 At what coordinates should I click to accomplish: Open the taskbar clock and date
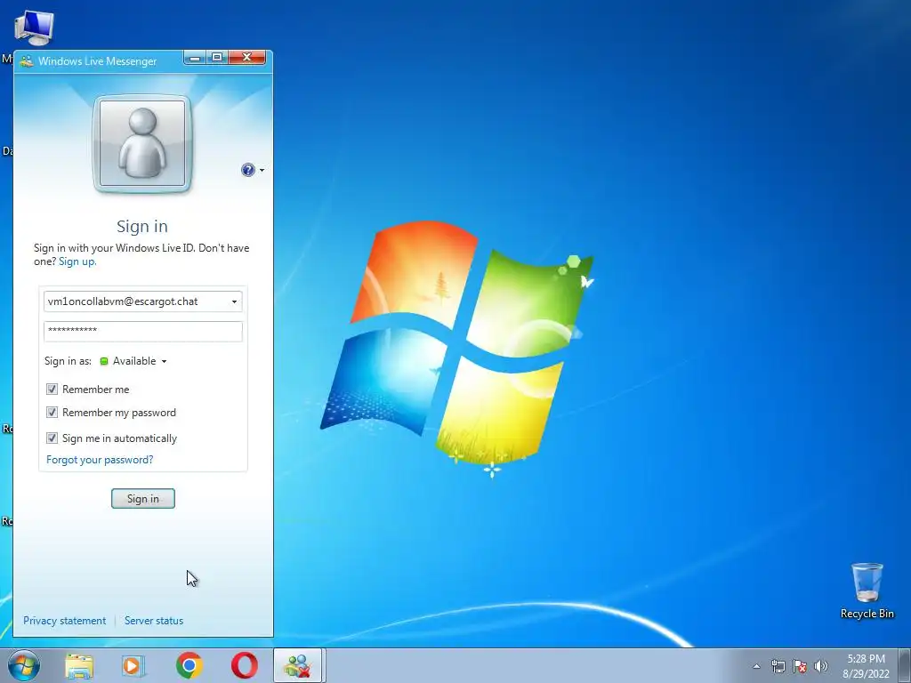coord(866,666)
